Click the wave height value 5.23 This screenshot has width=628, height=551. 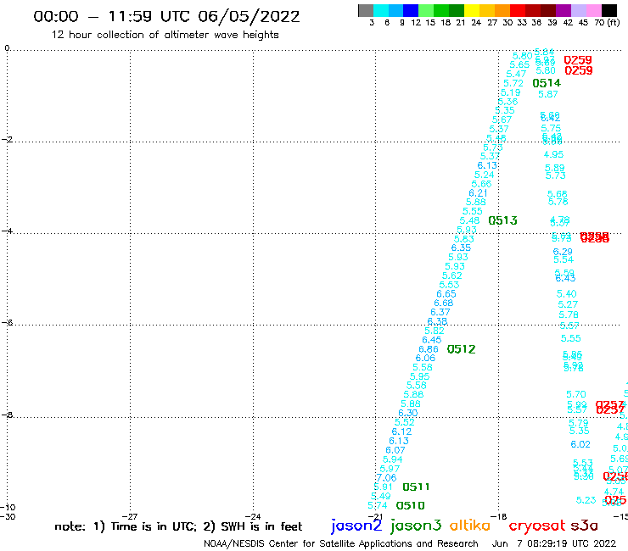[586, 500]
